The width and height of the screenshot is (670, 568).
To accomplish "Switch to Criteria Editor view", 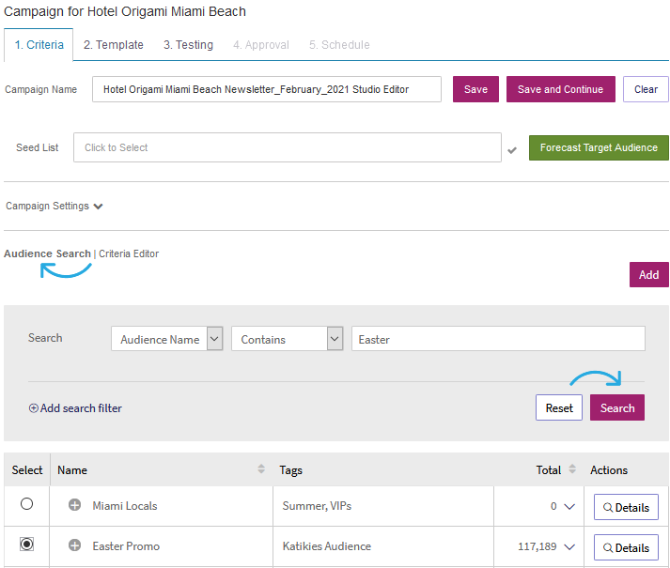I will [129, 253].
